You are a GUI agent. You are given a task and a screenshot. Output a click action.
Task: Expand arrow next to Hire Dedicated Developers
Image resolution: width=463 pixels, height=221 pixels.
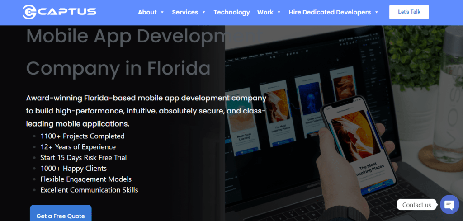[377, 13]
